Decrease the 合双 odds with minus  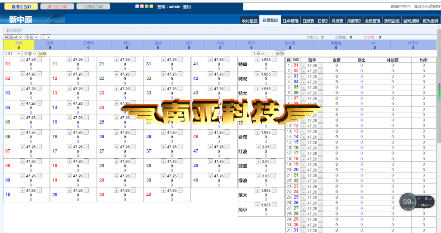pyautogui.click(x=274, y=132)
